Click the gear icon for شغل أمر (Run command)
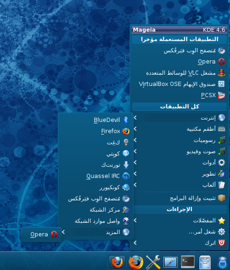230x270 pixels. pos(222,232)
